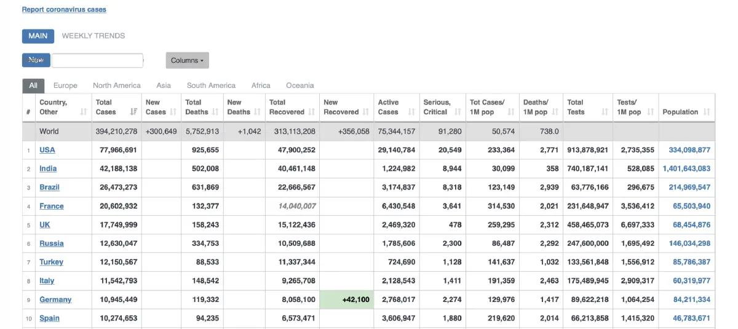
Task: Sort by Tests/1M pop arrow icon
Action: coord(650,112)
